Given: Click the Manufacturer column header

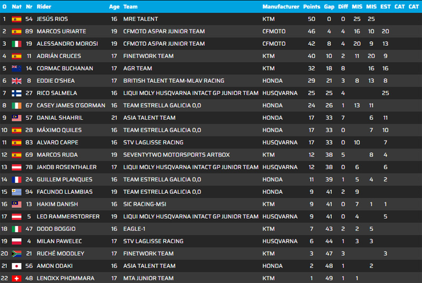Looking at the screenshot, I should (281, 7).
